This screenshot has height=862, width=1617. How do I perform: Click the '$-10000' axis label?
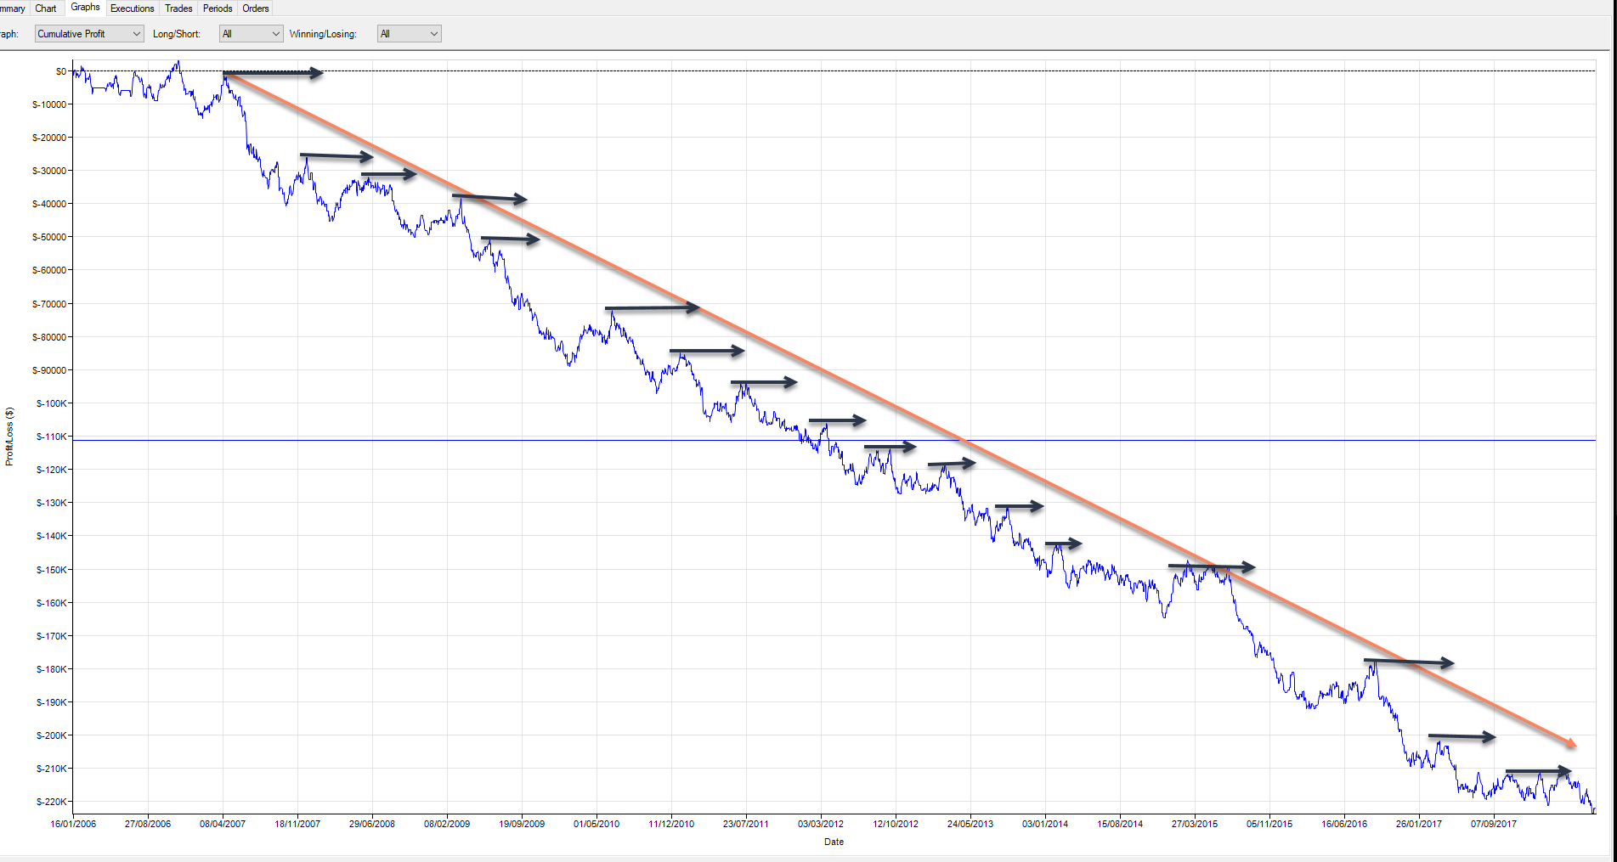pos(49,104)
